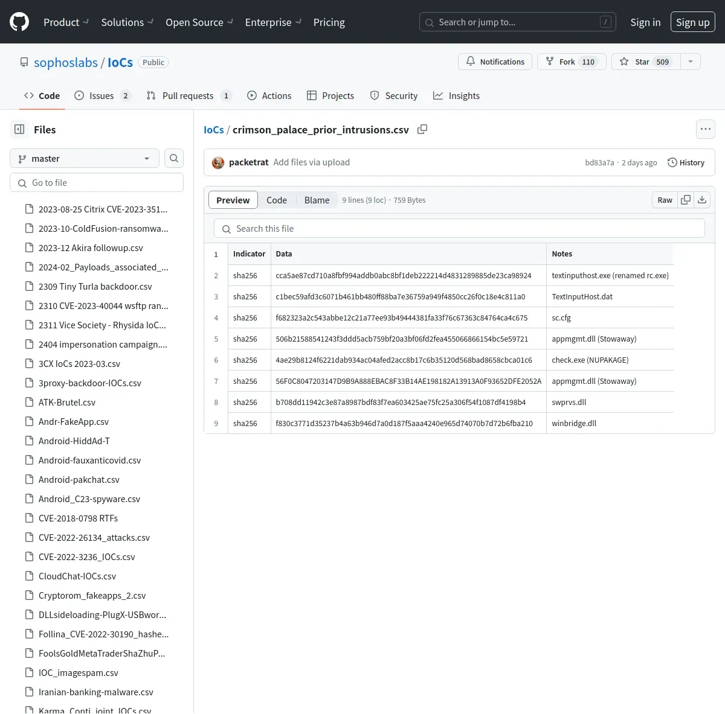Open the file History
Image resolution: width=725 pixels, height=714 pixels.
[x=686, y=162]
